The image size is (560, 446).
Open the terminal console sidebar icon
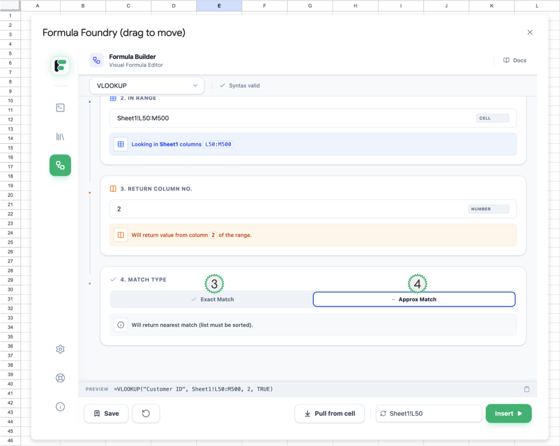(60, 108)
